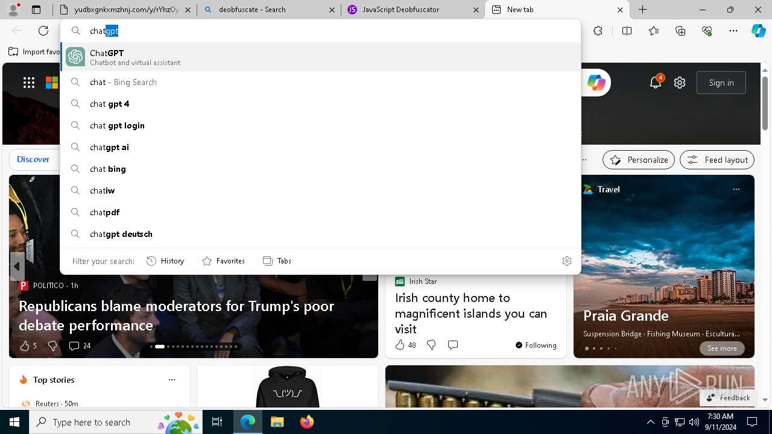Open a new browser tab
Viewport: 772px width, 434px height.
pos(643,10)
